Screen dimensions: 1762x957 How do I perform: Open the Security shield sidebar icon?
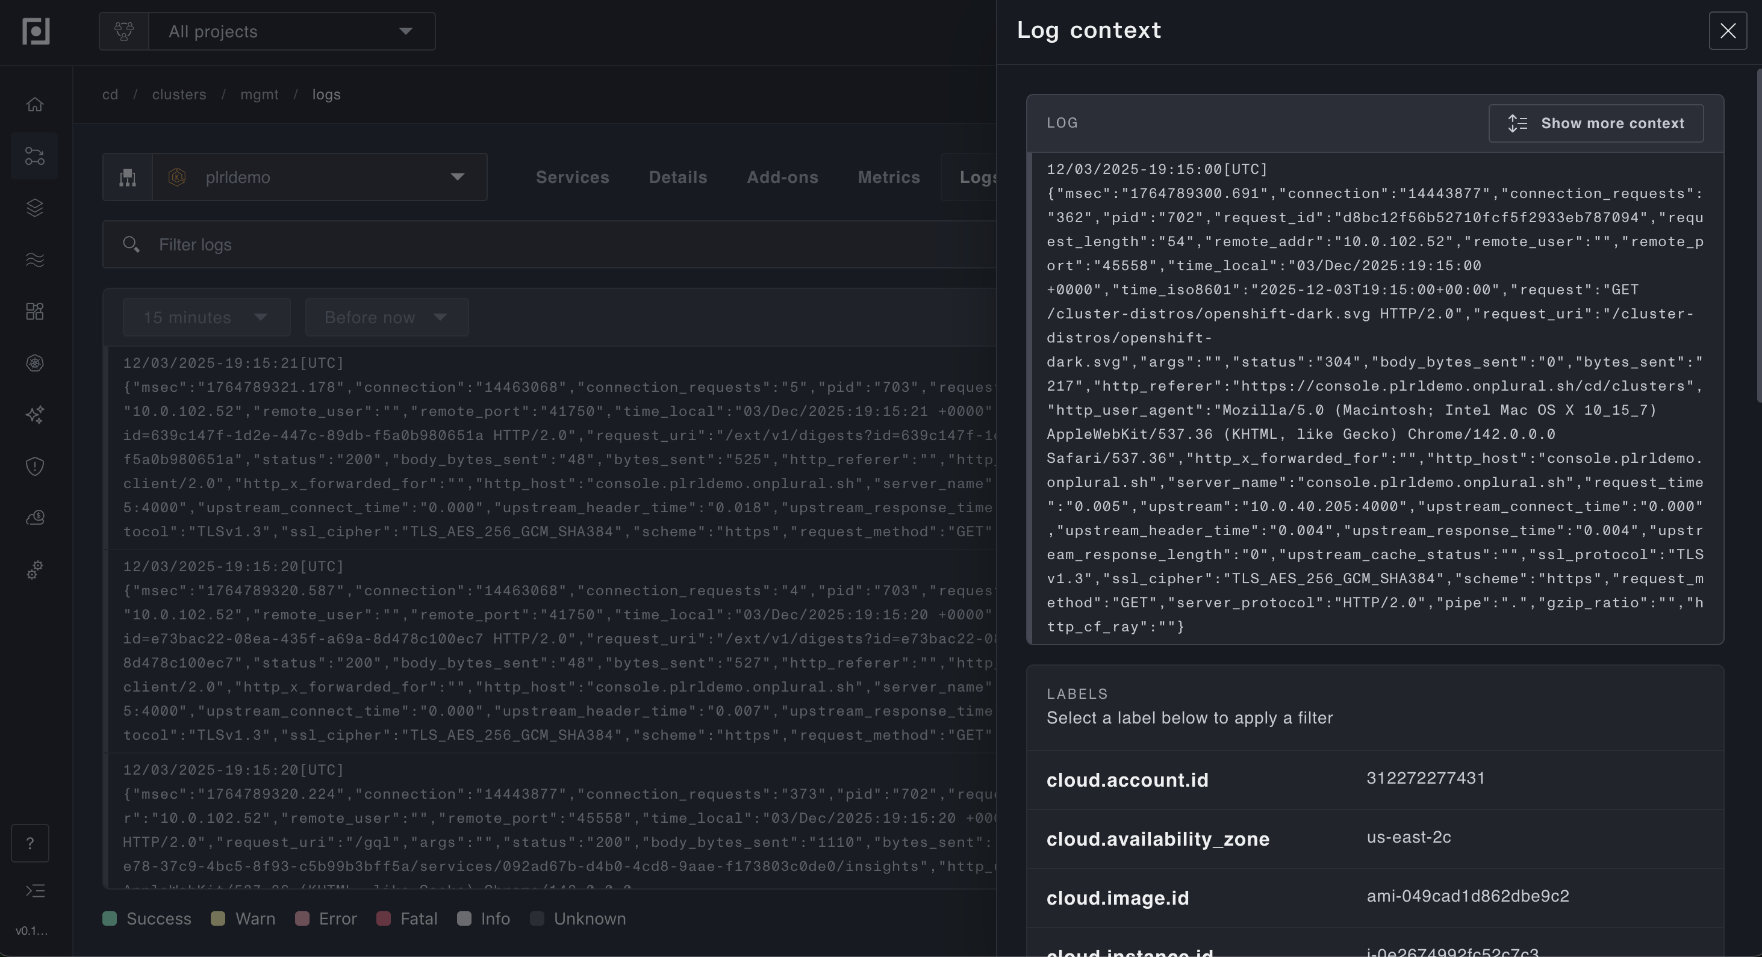pyautogui.click(x=35, y=466)
